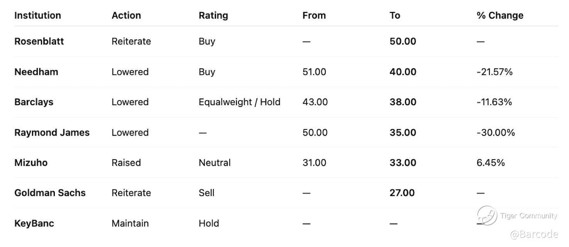Click the -21.57% change value
Viewport: 569px width, 247px height.
tap(494, 72)
